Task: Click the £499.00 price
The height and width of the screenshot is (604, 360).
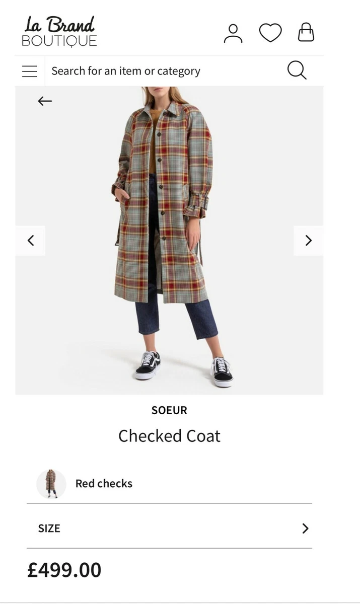Action: (64, 570)
